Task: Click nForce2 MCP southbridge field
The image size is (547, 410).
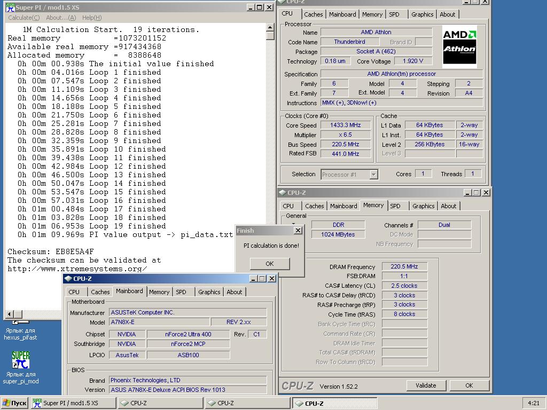Action: point(189,344)
